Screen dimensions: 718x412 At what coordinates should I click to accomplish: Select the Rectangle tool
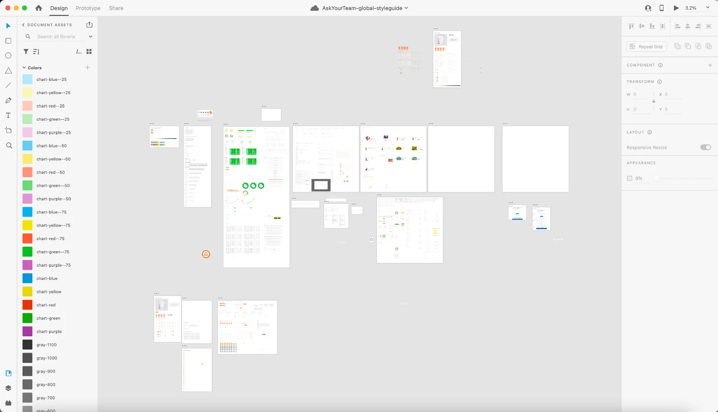pos(8,41)
